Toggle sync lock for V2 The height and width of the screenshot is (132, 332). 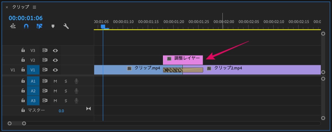(x=45, y=60)
